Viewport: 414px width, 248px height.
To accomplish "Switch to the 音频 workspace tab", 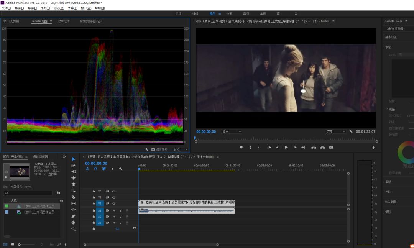I will point(246,13).
